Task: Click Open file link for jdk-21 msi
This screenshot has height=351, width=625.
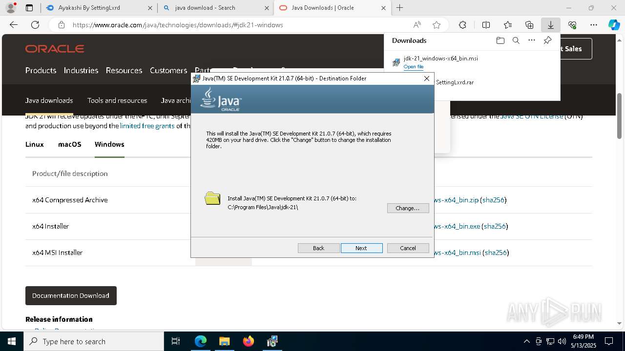Action: pyautogui.click(x=414, y=67)
